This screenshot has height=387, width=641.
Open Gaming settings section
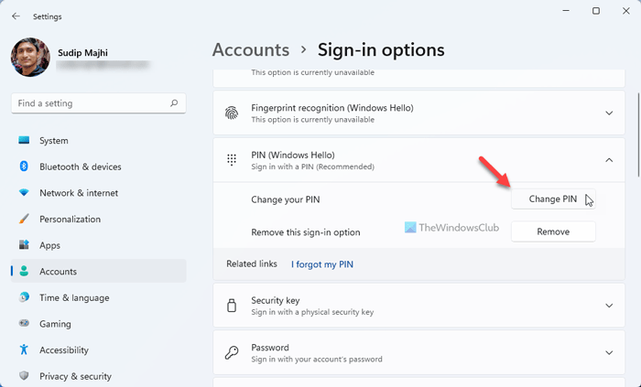pyautogui.click(x=55, y=324)
